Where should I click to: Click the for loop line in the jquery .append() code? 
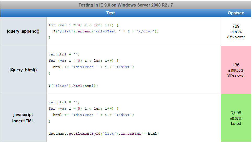click(x=83, y=25)
